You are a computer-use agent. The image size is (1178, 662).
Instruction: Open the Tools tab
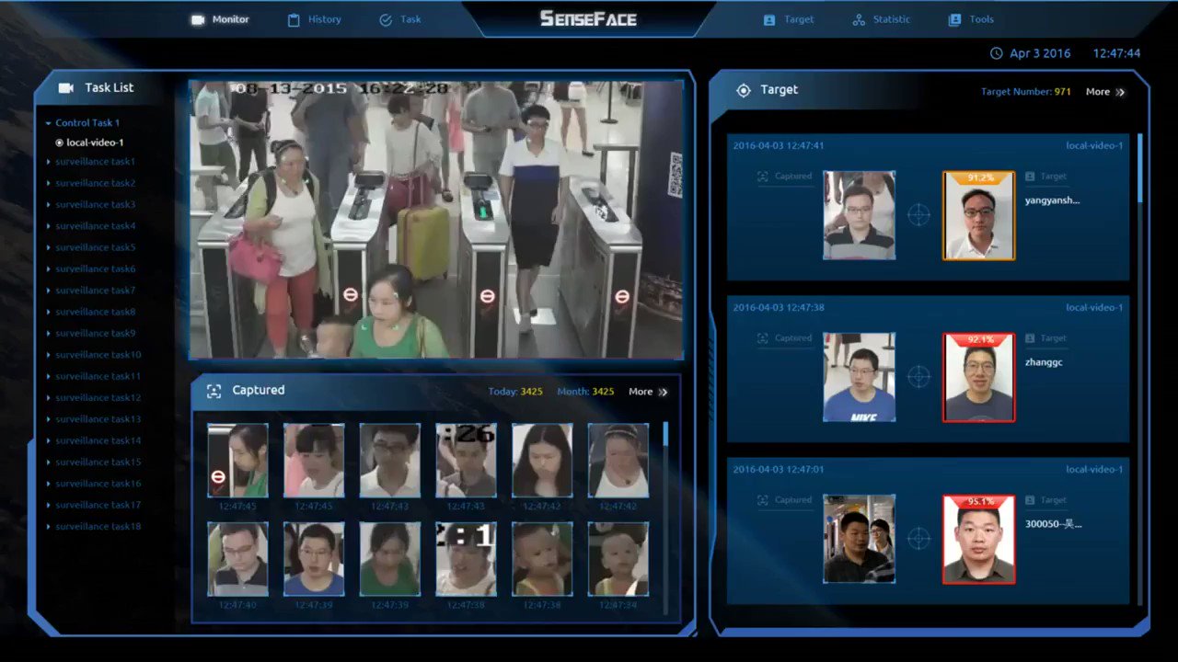tap(971, 19)
